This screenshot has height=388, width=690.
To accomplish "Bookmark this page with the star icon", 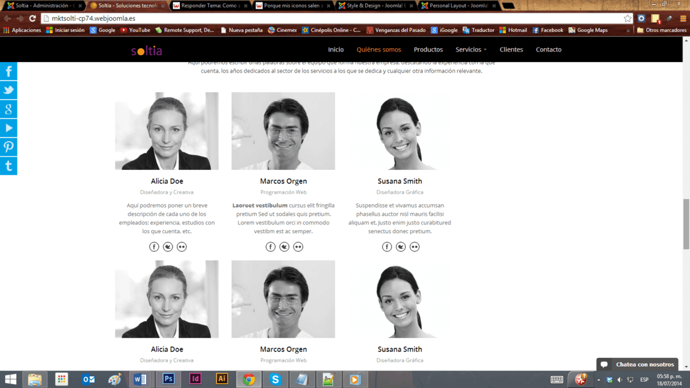I will (627, 18).
